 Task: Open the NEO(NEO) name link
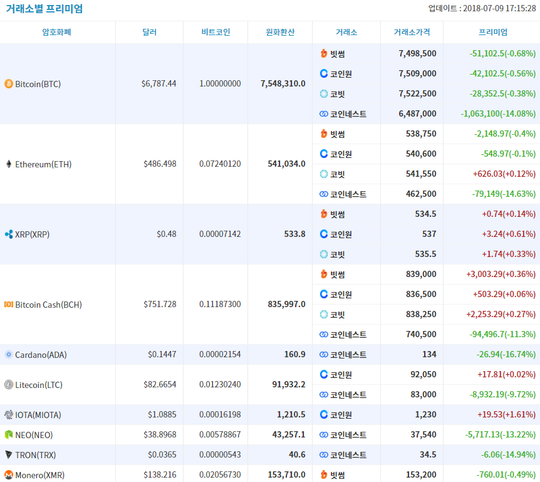point(34,435)
